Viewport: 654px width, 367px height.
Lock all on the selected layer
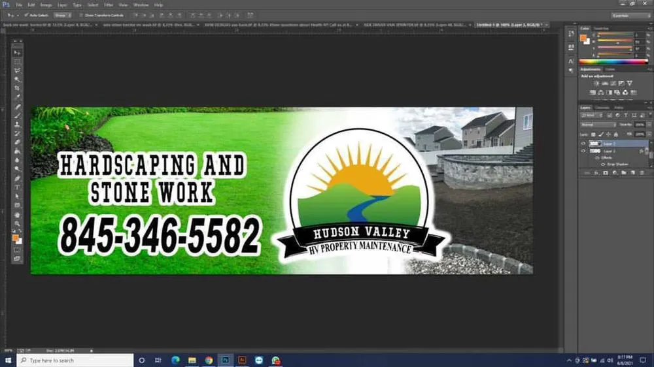[x=616, y=134]
